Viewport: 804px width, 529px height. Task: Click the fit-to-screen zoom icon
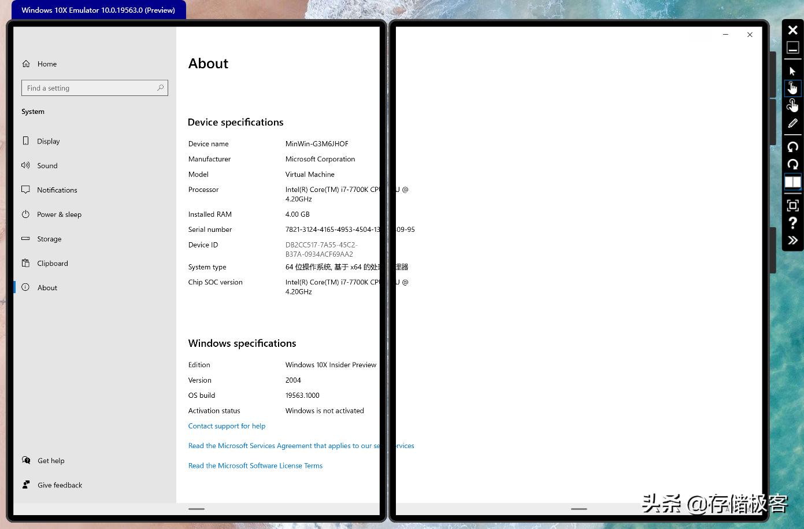(x=792, y=205)
